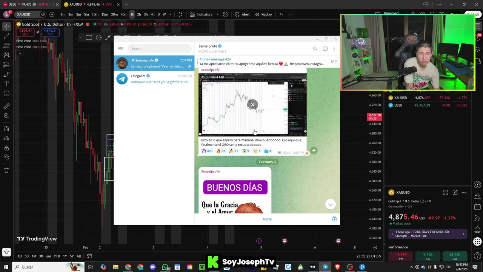Forward the video post with share arrow
The height and width of the screenshot is (272, 483).
coord(314,150)
